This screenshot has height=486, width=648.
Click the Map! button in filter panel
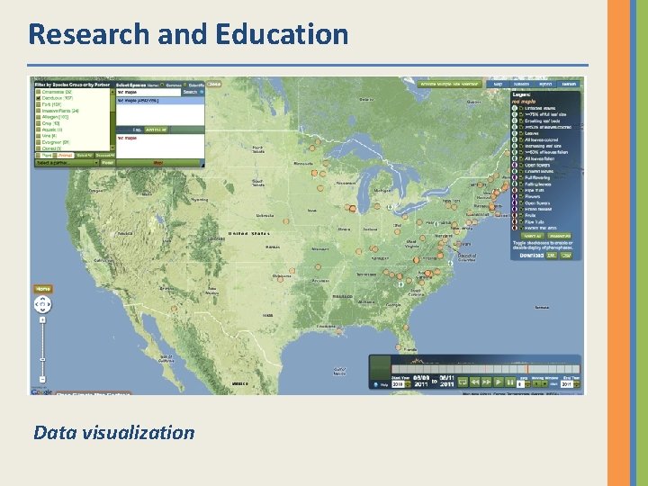(x=158, y=163)
